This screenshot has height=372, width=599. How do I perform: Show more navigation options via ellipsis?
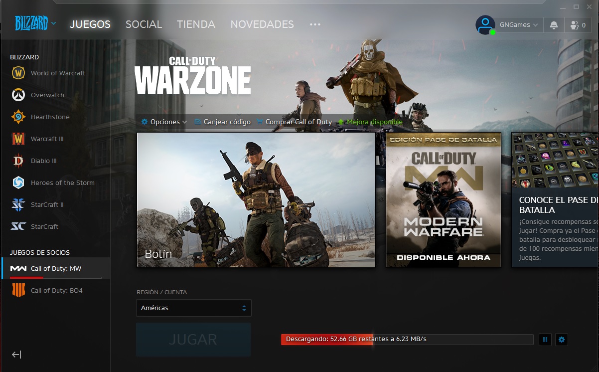pyautogui.click(x=315, y=24)
